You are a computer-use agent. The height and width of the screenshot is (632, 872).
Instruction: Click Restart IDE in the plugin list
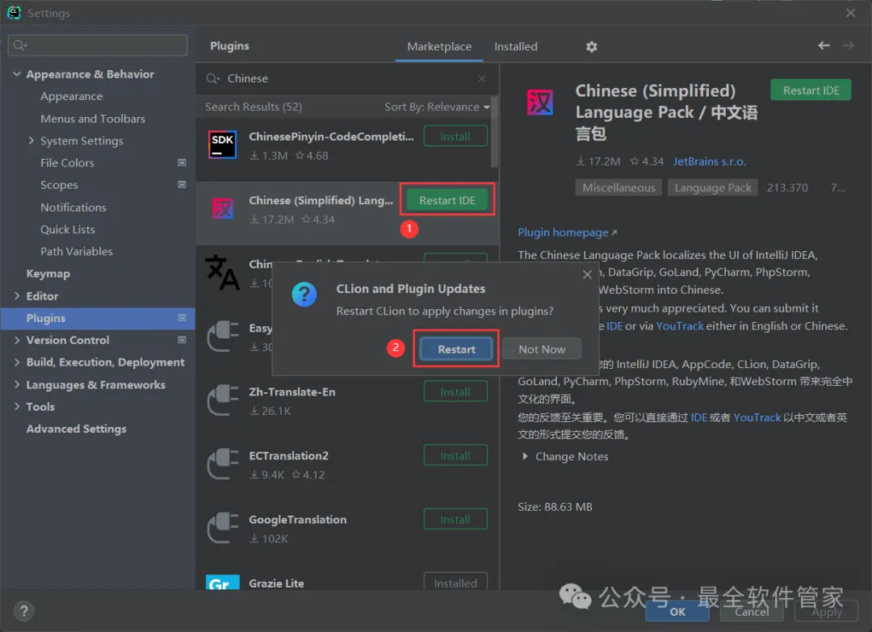447,200
